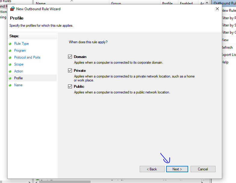Sort by Enabled column in background window
This screenshot has height=183, width=236.
click(186, 3)
